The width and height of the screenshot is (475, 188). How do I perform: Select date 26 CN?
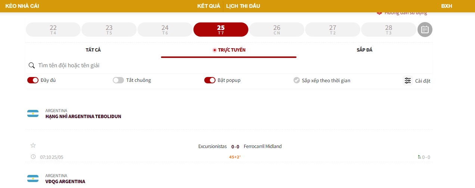pyautogui.click(x=277, y=30)
